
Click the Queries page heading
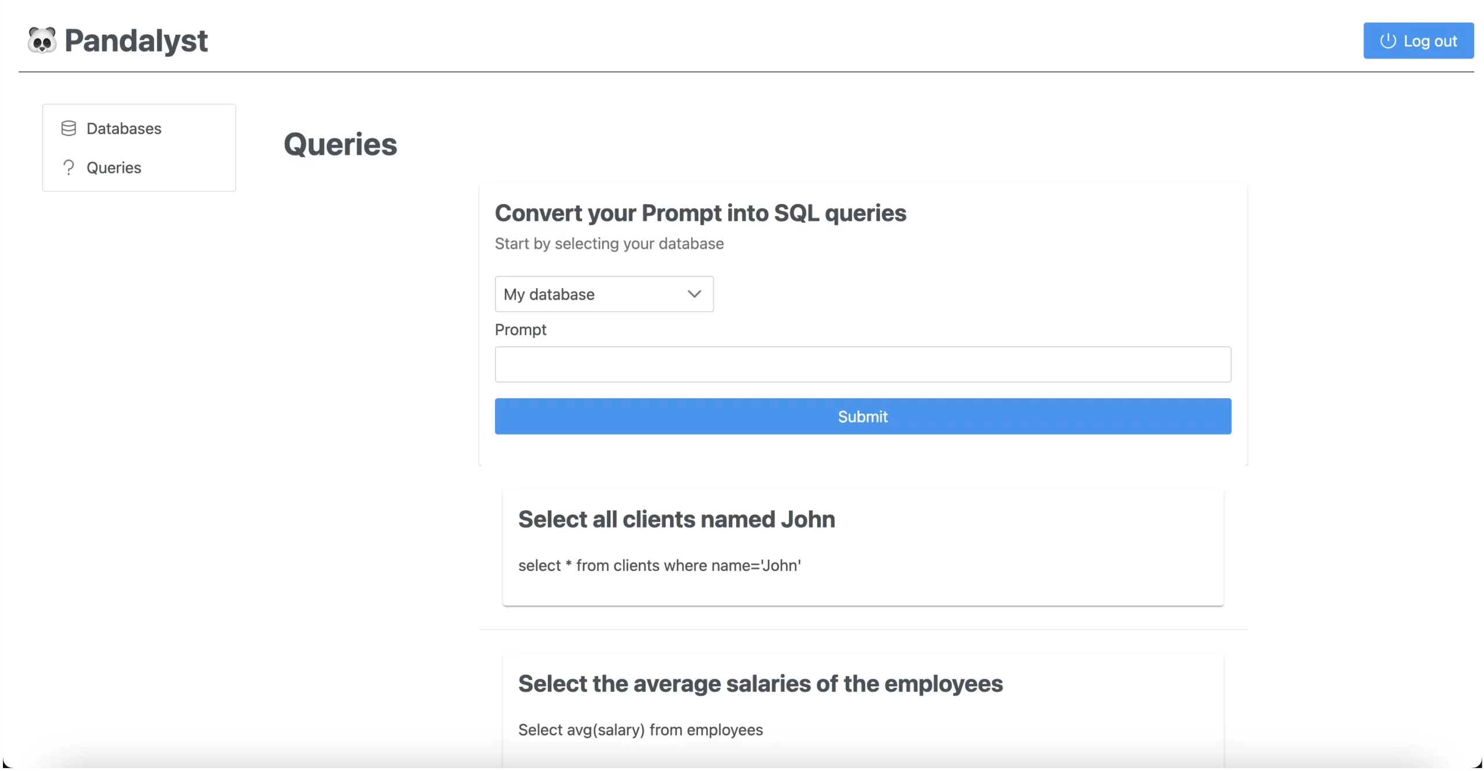click(340, 144)
